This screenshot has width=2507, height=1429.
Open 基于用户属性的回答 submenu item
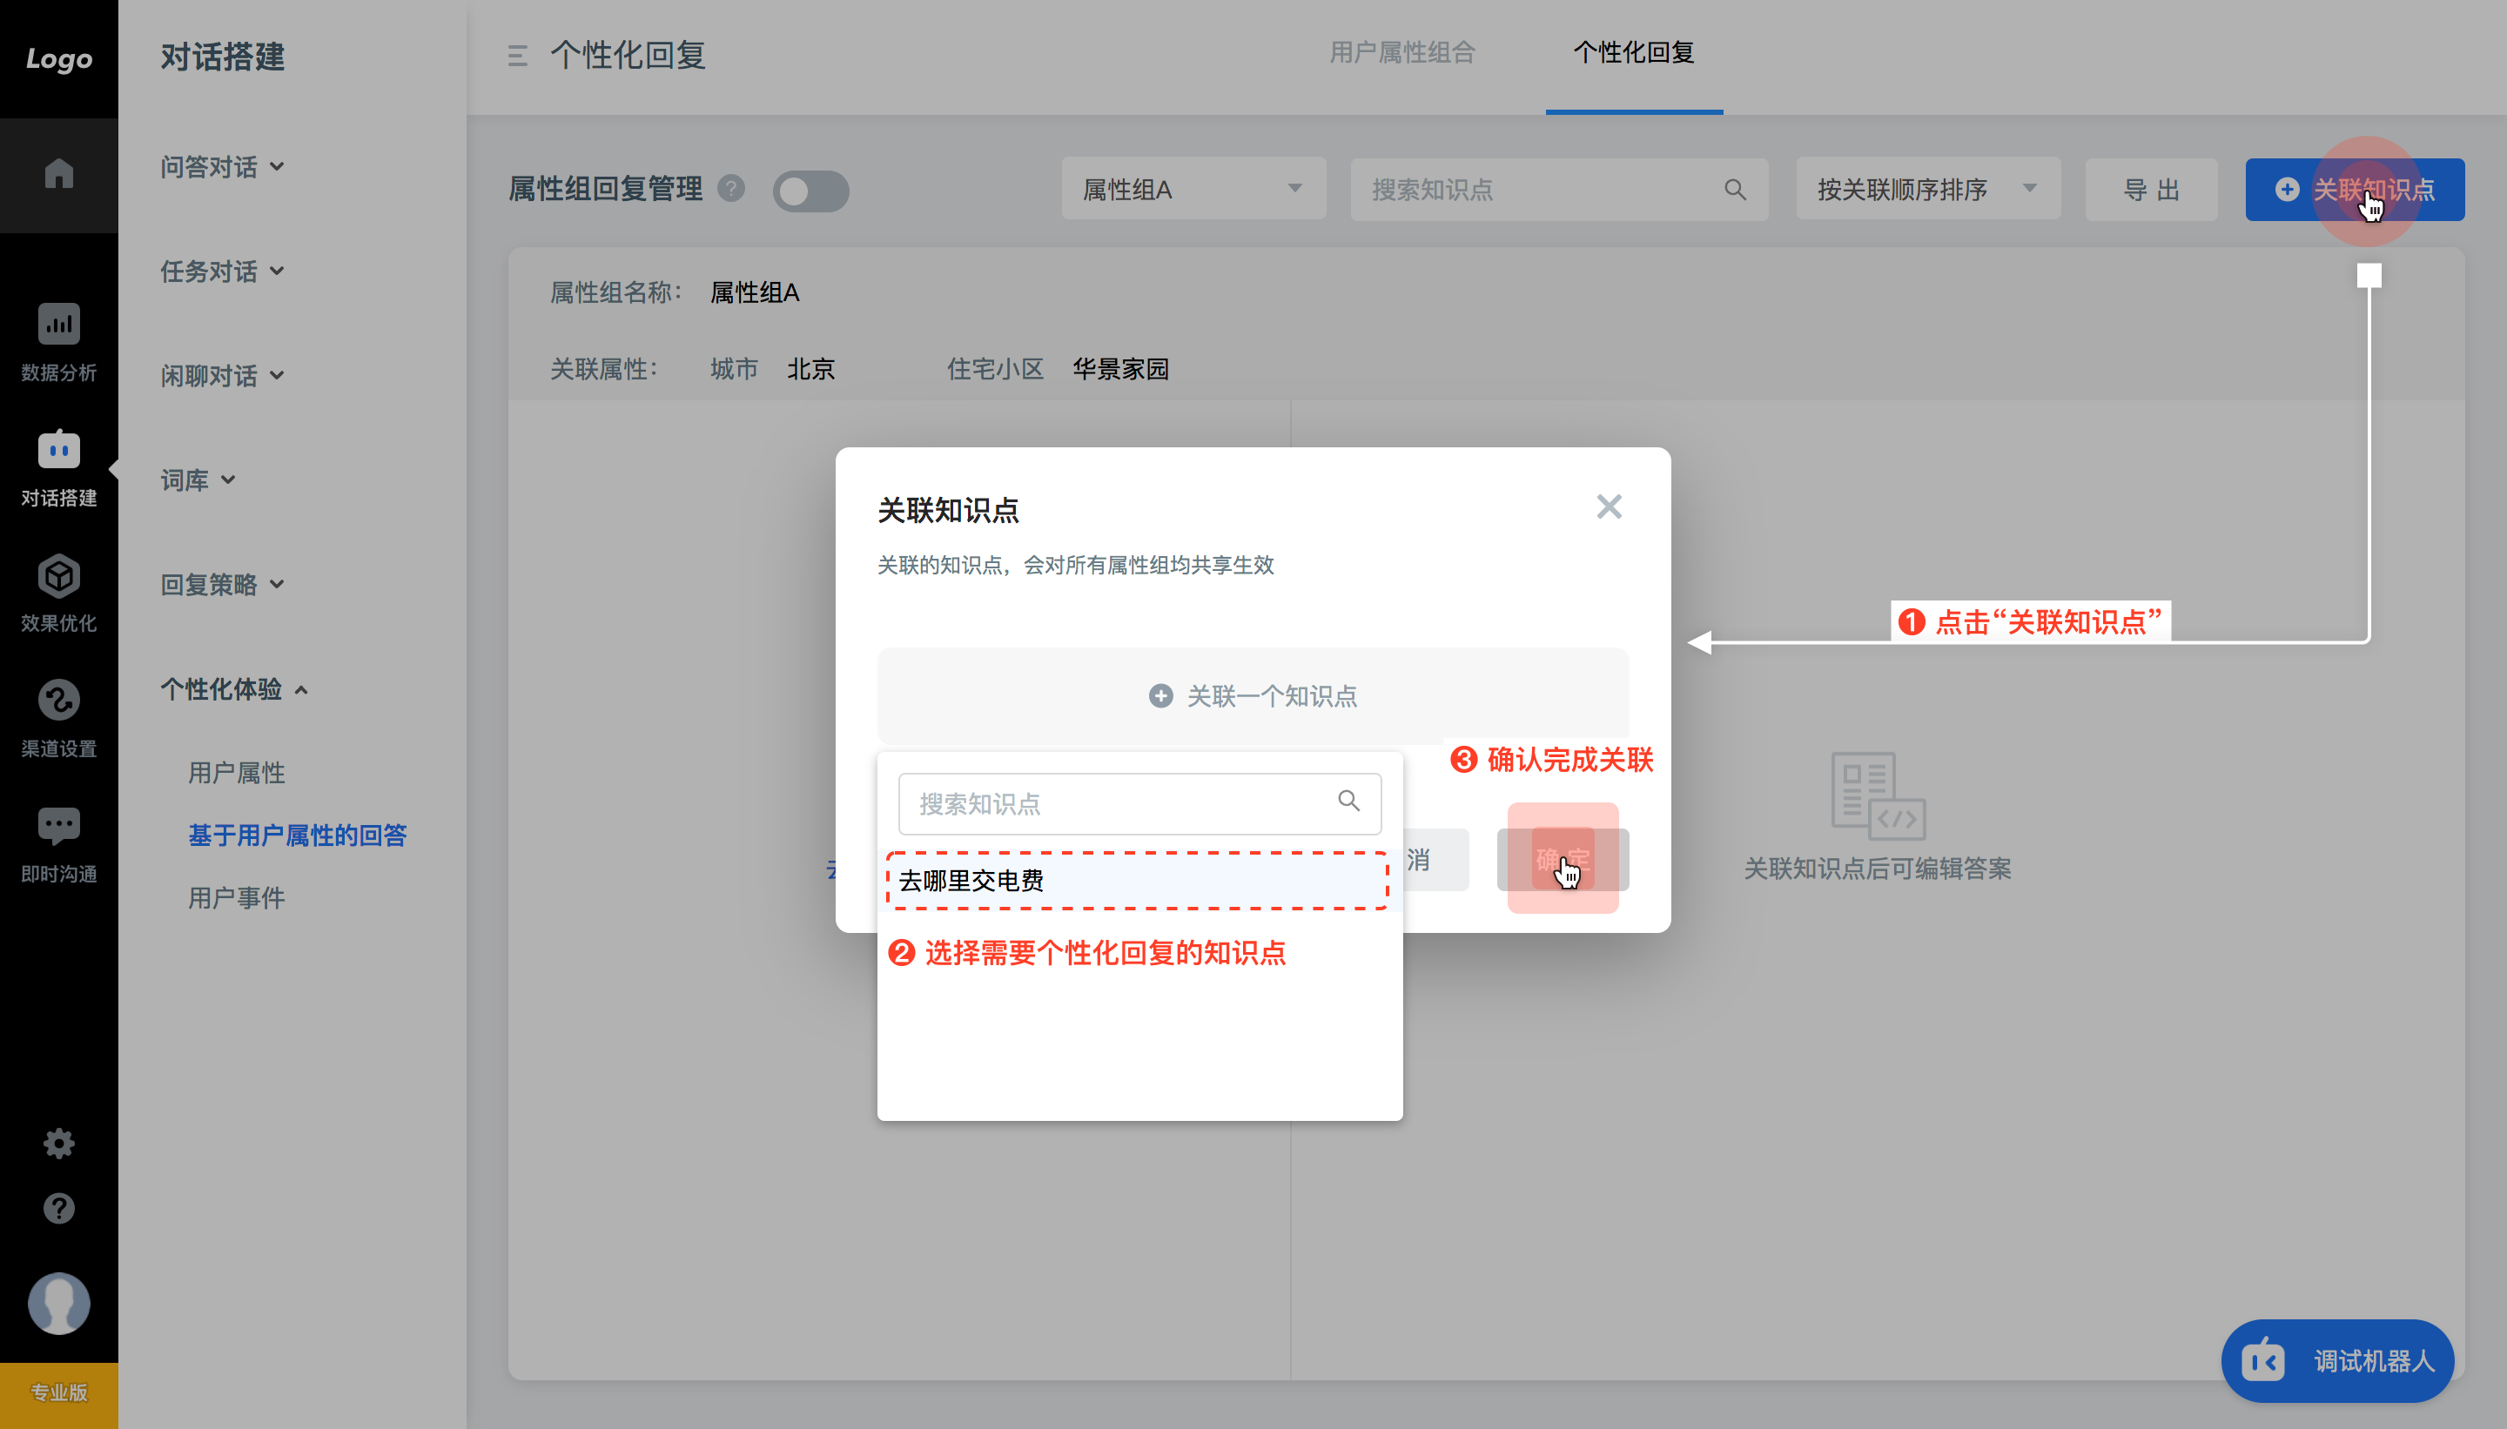coord(298,835)
